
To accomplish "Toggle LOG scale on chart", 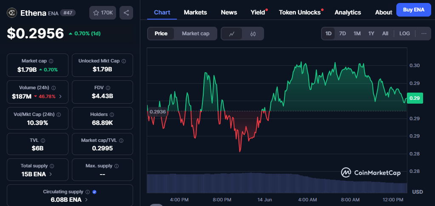I will pyautogui.click(x=404, y=34).
